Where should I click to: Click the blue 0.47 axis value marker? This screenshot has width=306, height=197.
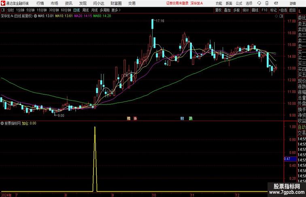290,159
